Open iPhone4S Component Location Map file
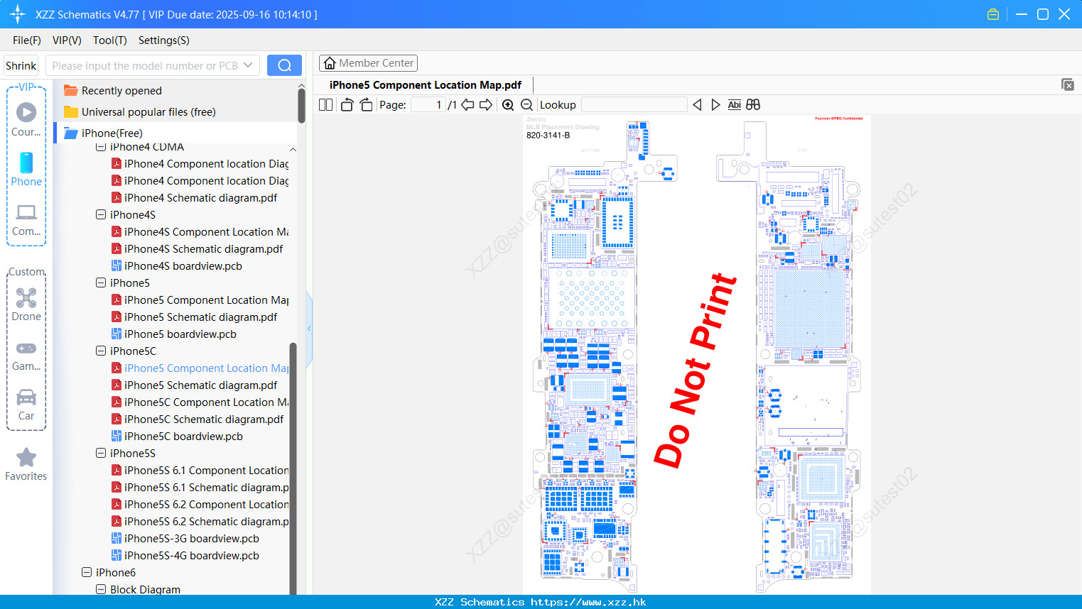 point(200,232)
